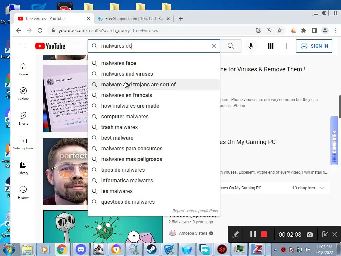Image resolution: width=341 pixels, height=256 pixels.
Task: Open Shorts in the sidebar
Action: click(23, 119)
